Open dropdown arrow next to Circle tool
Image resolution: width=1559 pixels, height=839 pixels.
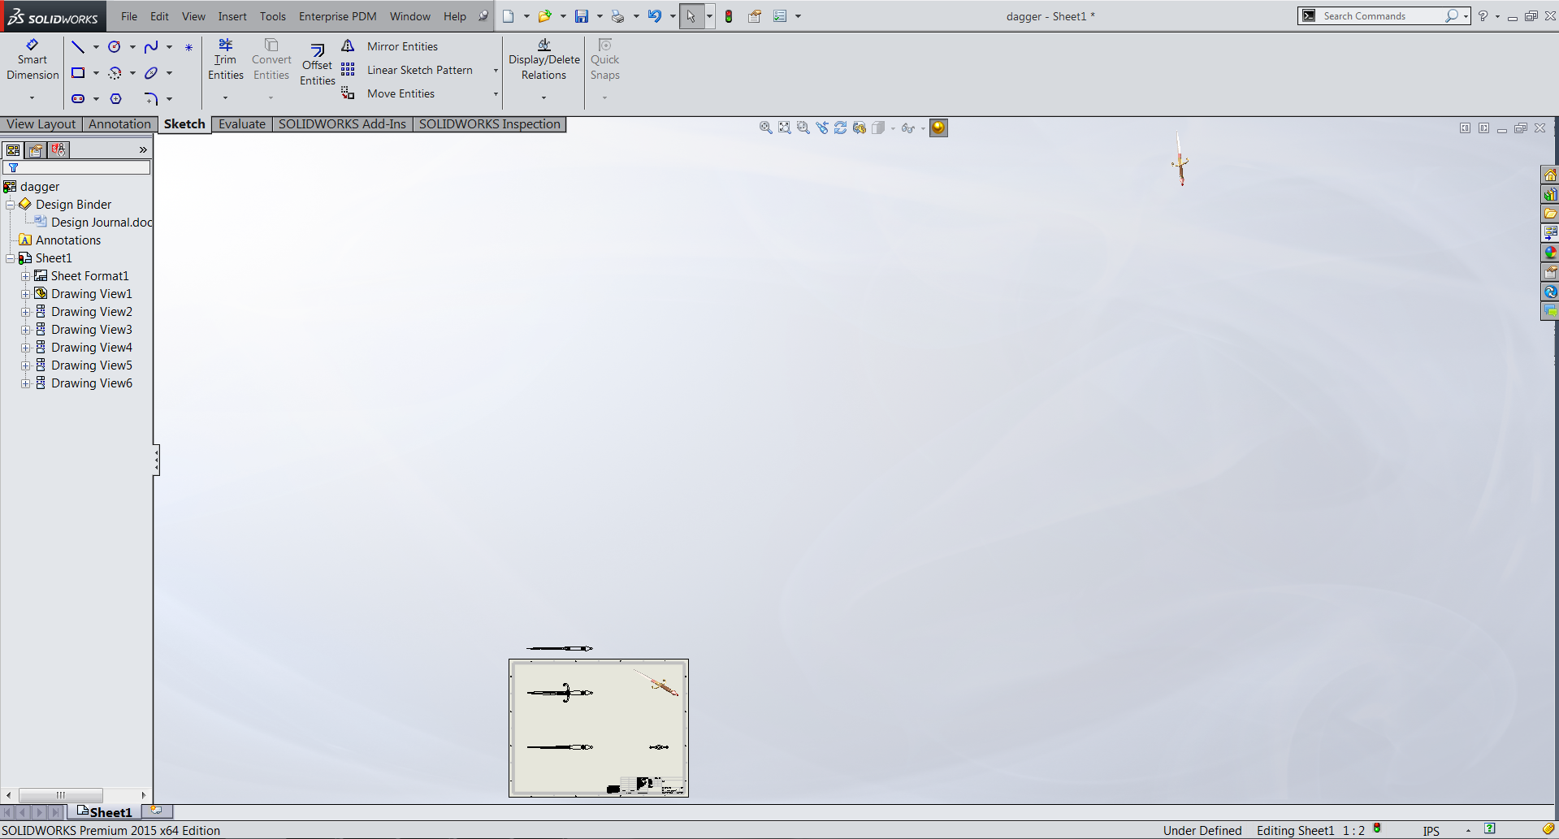tap(132, 47)
